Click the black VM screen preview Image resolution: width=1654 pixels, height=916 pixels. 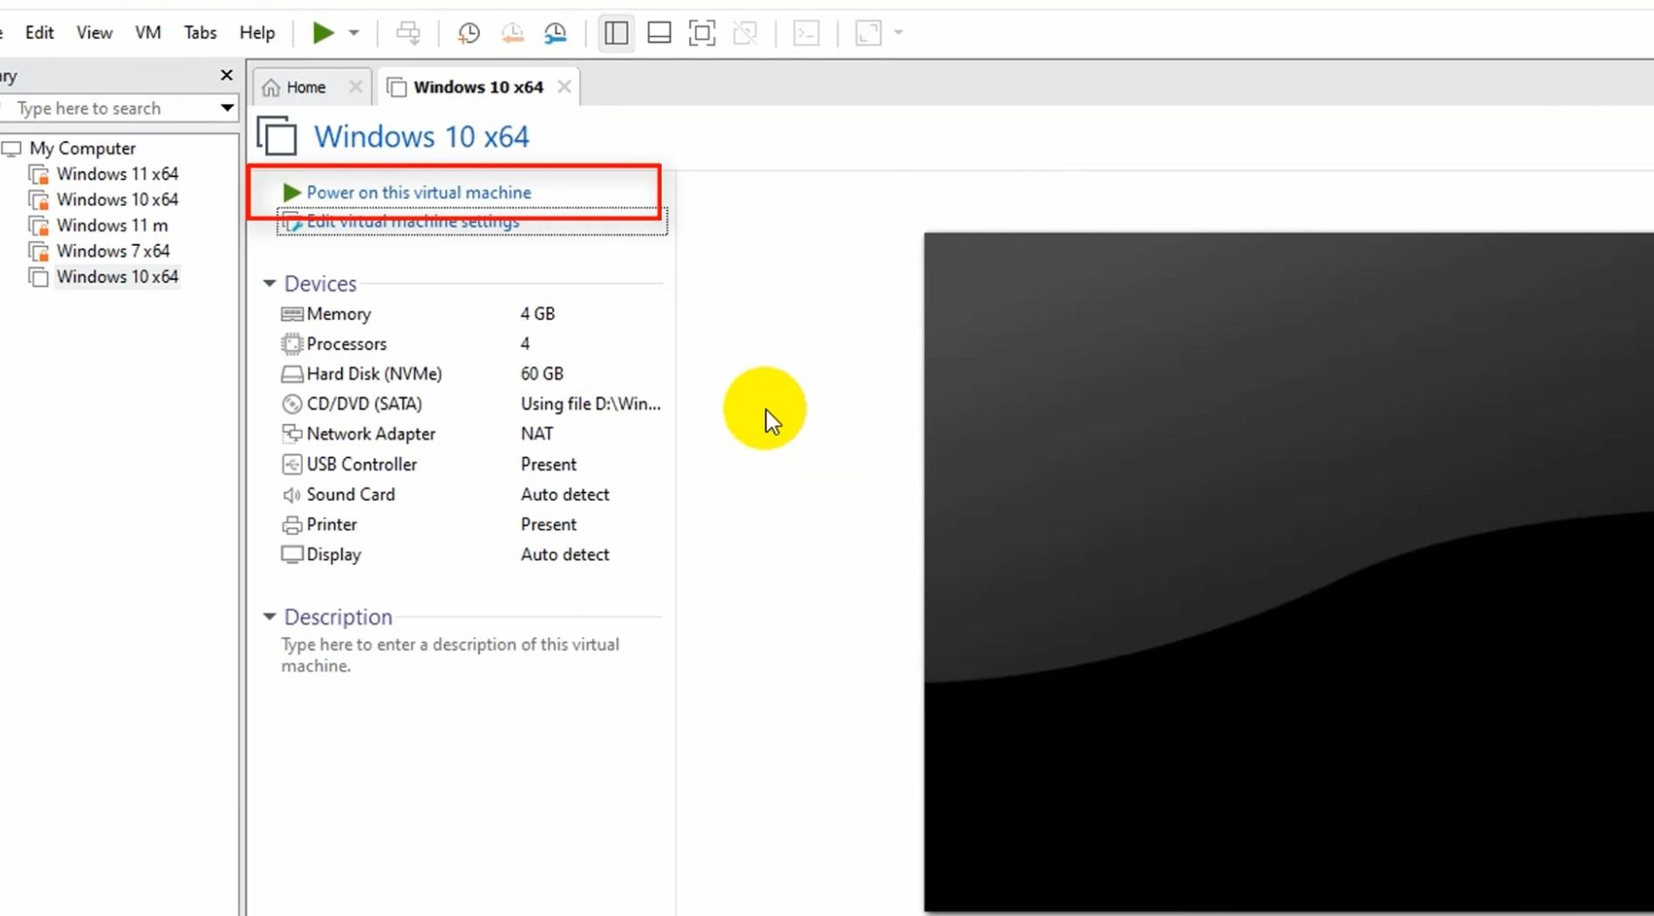[x=1288, y=571]
